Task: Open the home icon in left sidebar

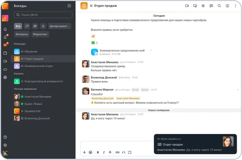Action: coord(5,29)
